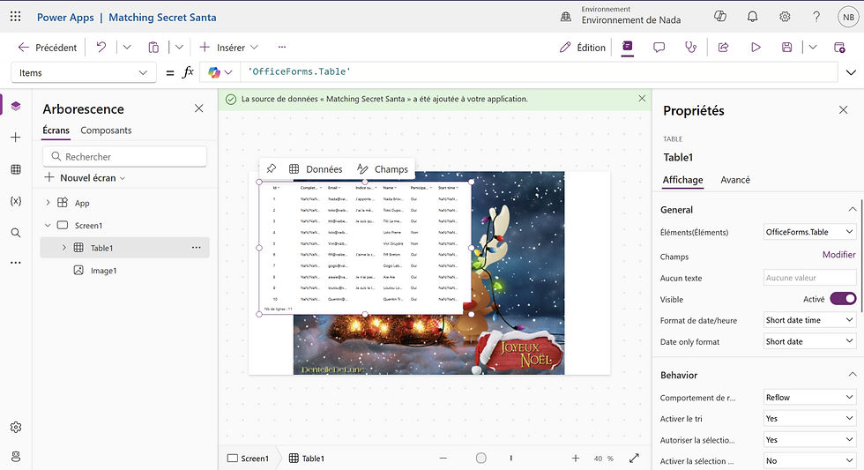Image resolution: width=864 pixels, height=470 pixels.
Task: Open the Éléments OfficeForms.Table dropdown
Action: point(809,232)
